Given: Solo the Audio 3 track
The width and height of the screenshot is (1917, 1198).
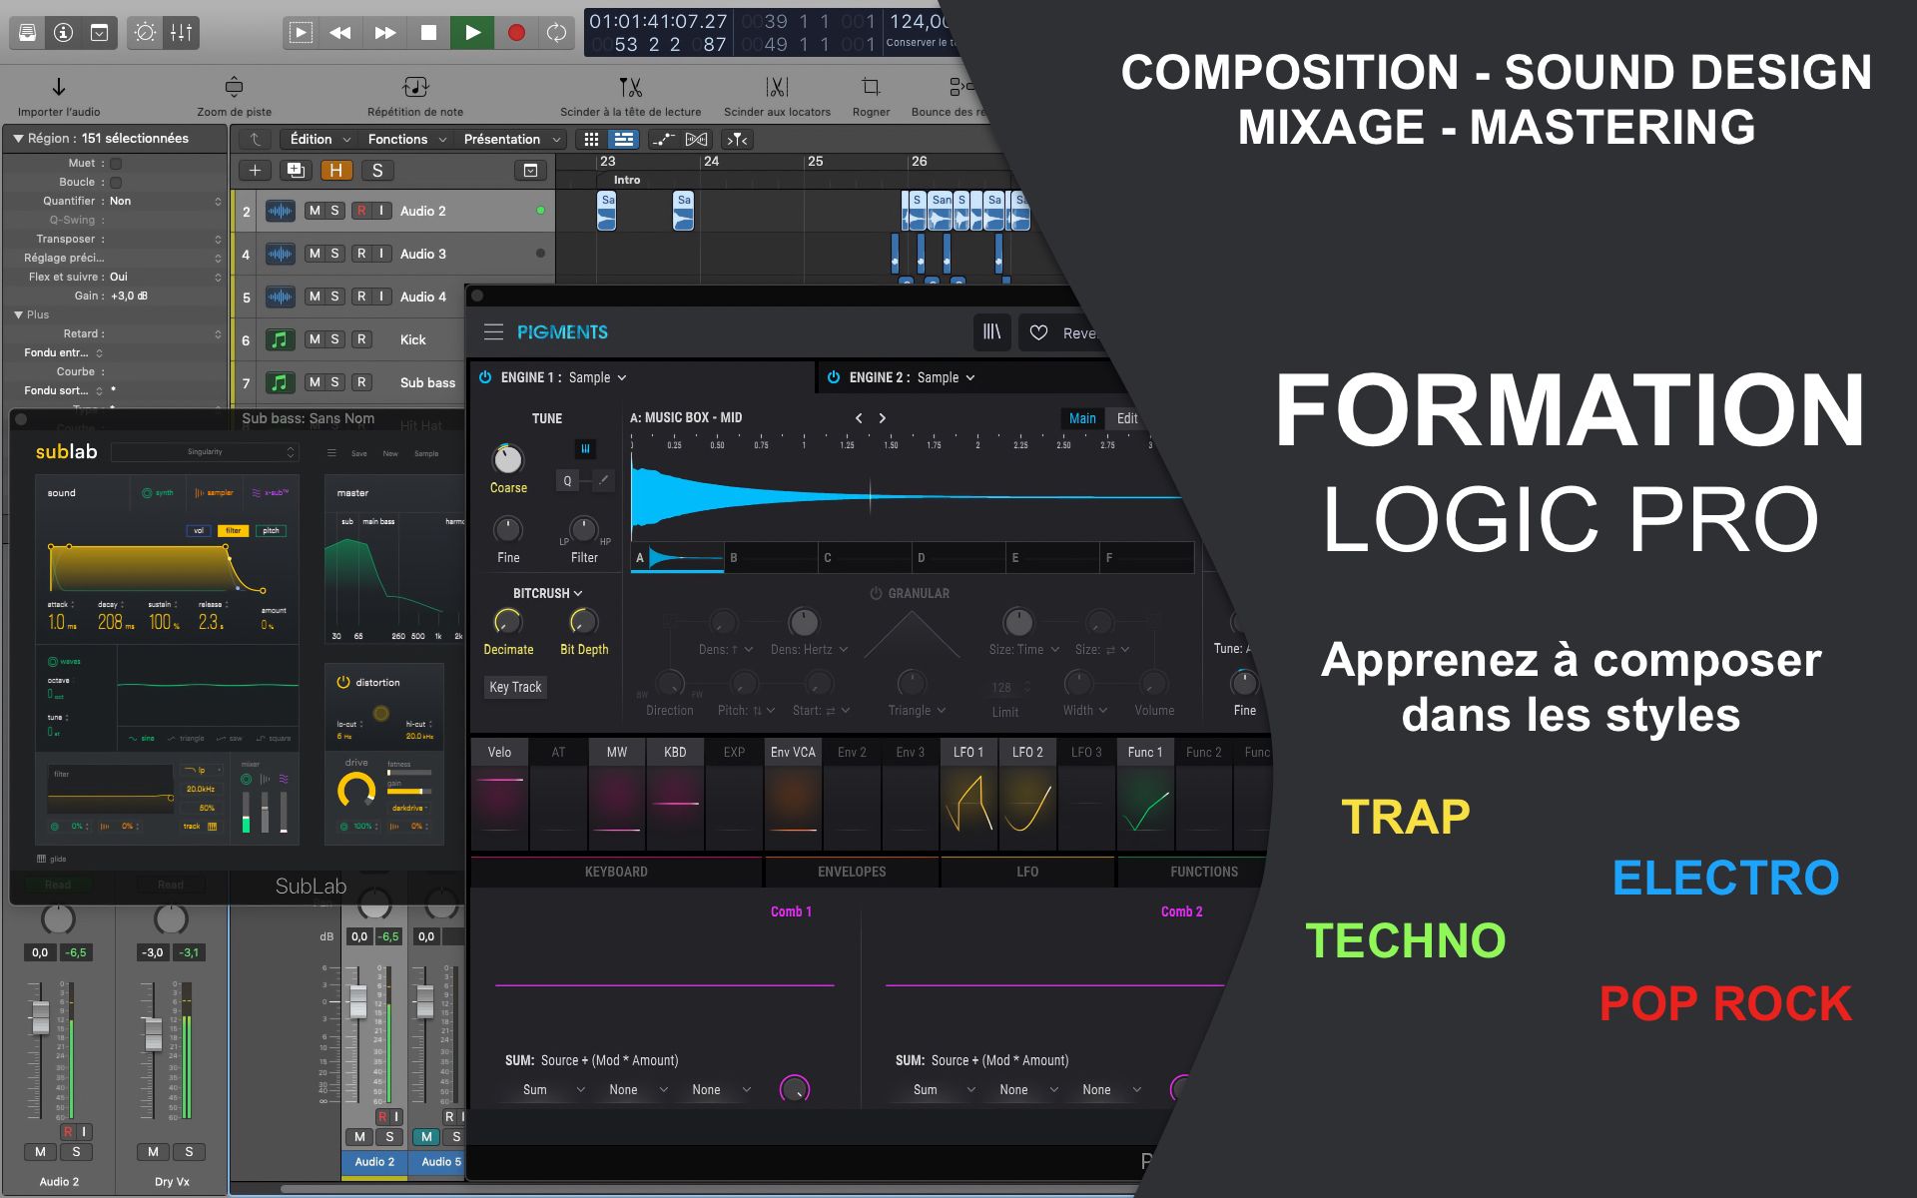Looking at the screenshot, I should point(334,254).
